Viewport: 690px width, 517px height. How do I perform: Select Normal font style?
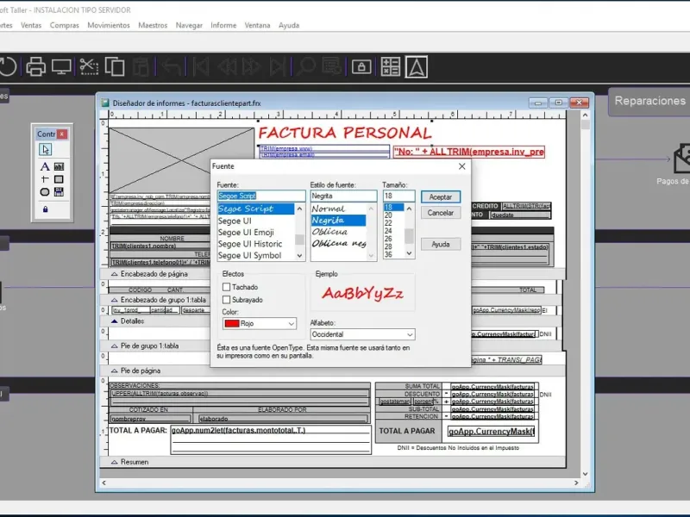coord(338,209)
